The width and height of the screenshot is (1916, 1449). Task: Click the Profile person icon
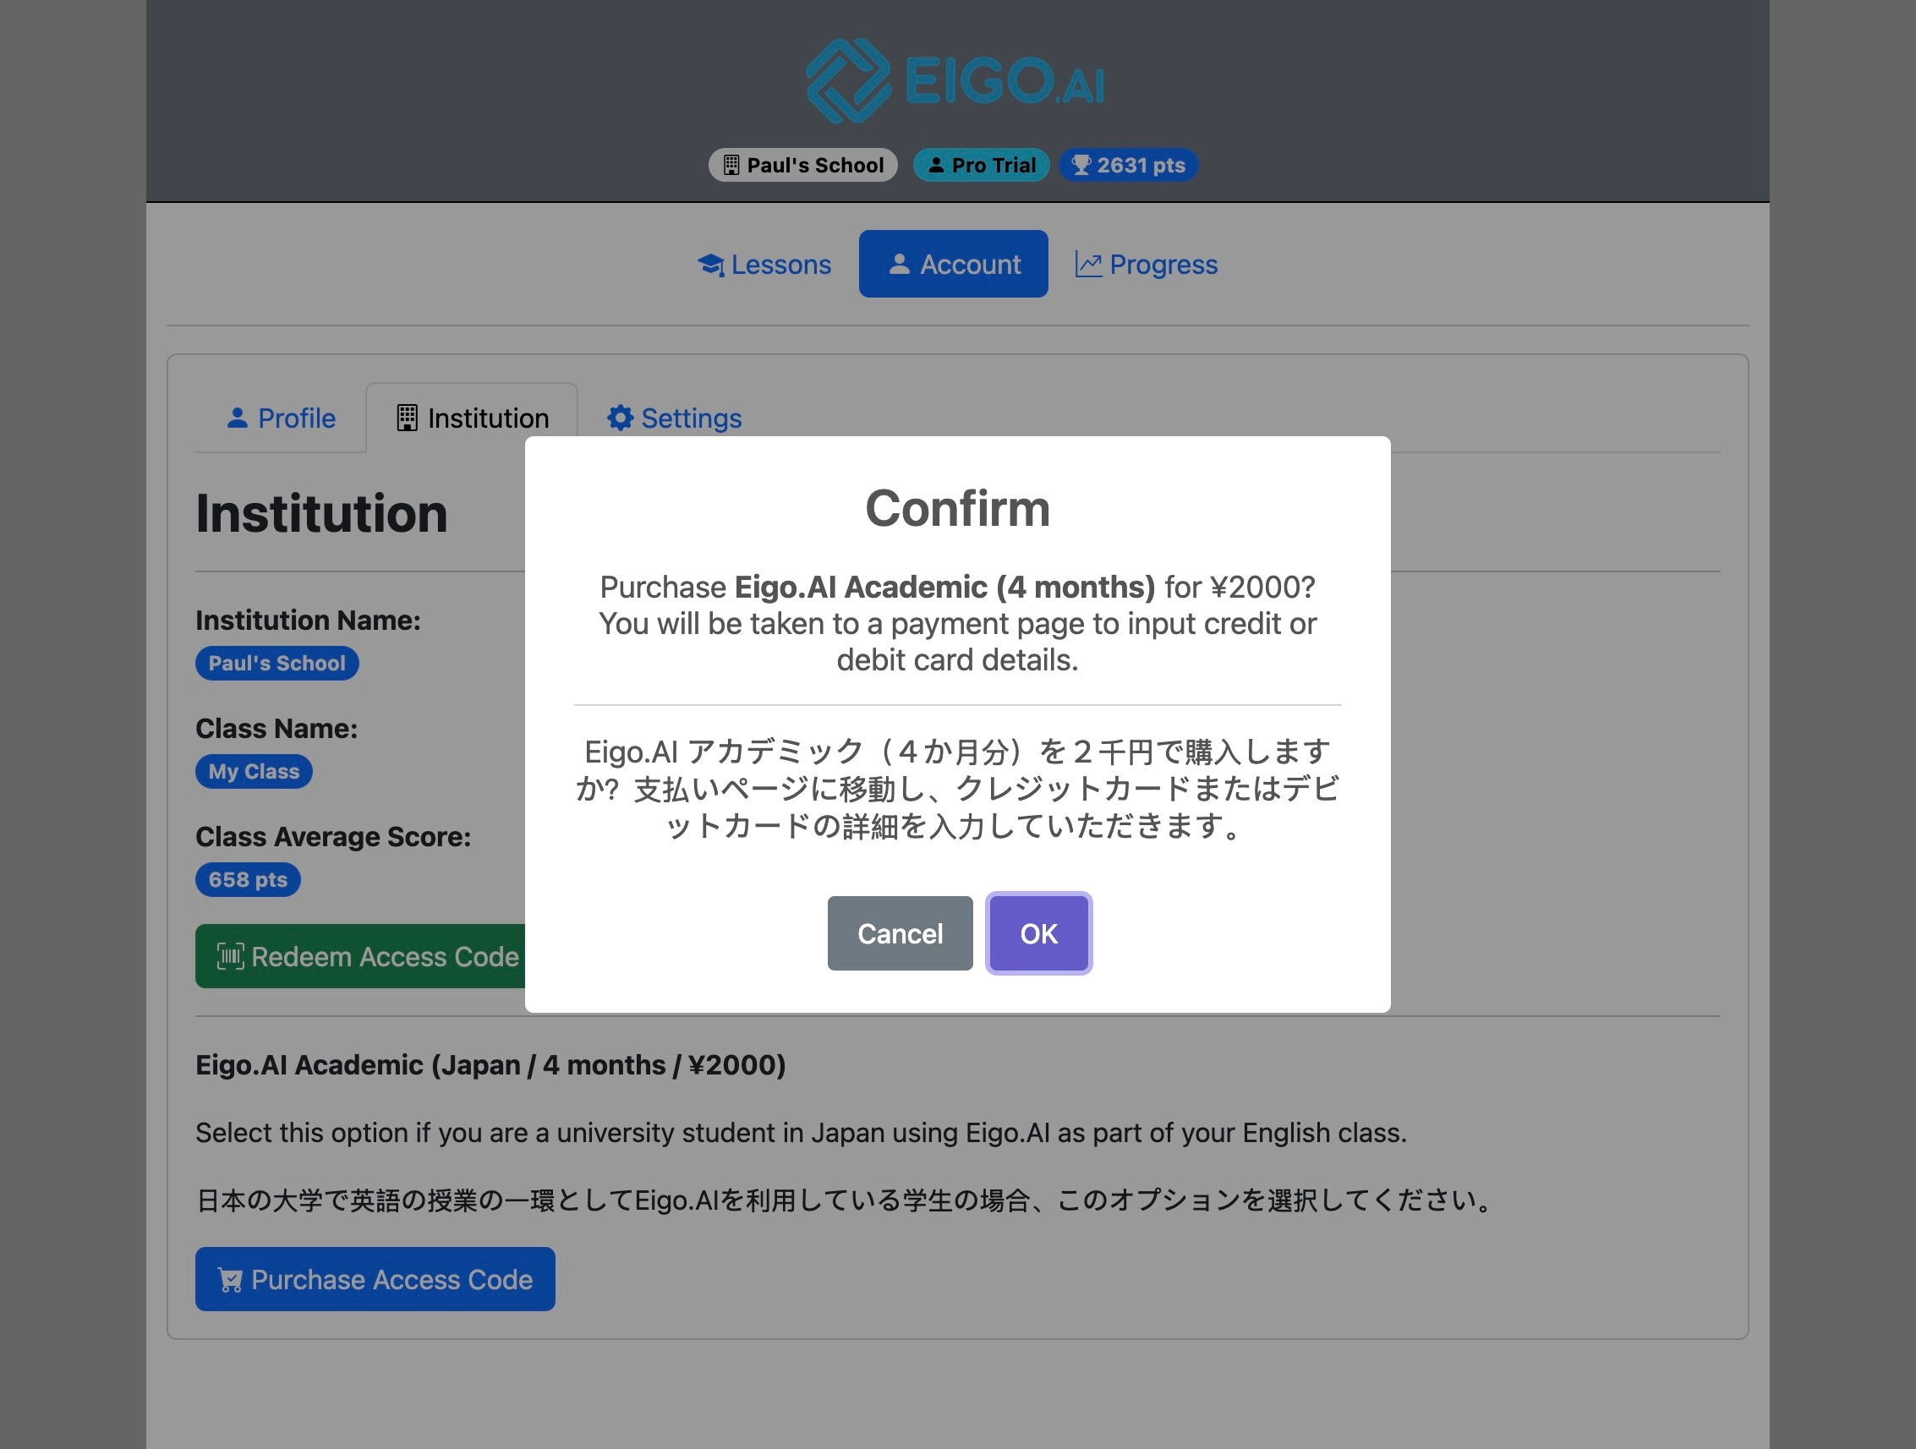pos(238,418)
